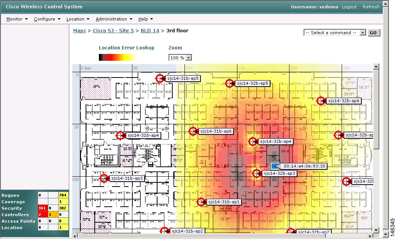Expand the Select a command dropdown
The width and height of the screenshot is (396, 239).
pyautogui.click(x=335, y=33)
